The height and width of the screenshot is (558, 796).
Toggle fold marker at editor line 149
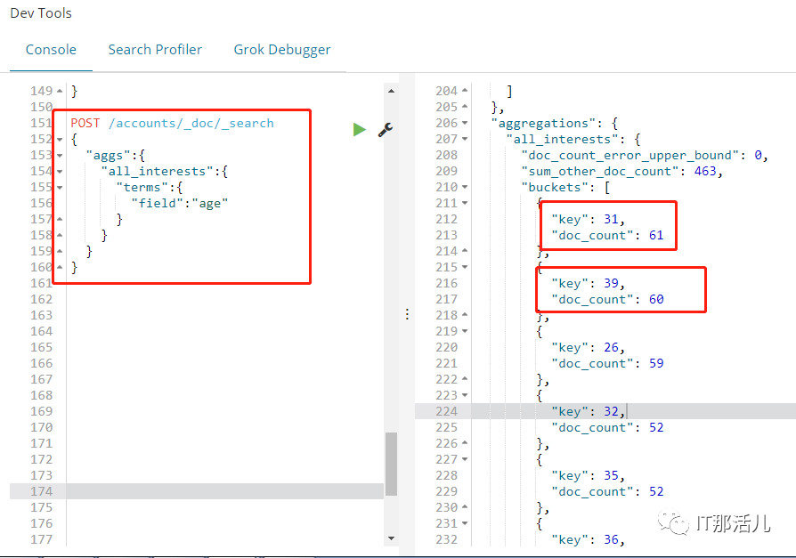click(60, 92)
